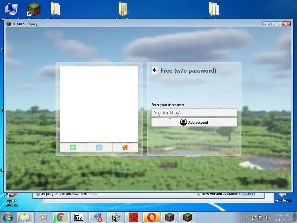Open File Explorer from the taskbar
The height and width of the screenshot is (223, 297).
[25, 217]
